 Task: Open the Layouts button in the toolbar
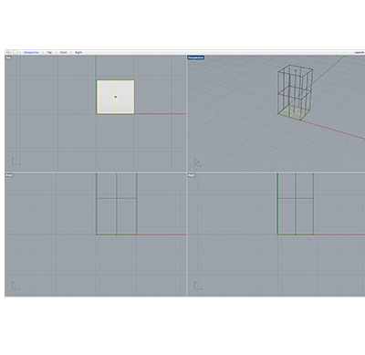click(360, 52)
